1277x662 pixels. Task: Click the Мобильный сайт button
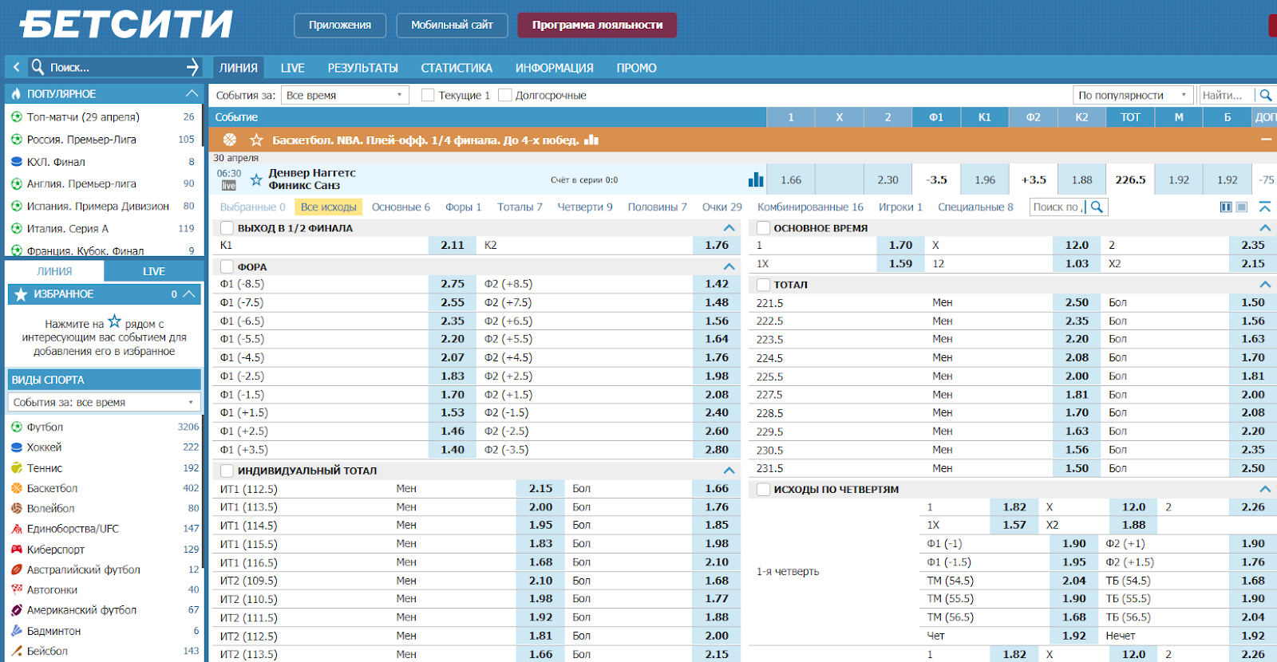(x=452, y=25)
